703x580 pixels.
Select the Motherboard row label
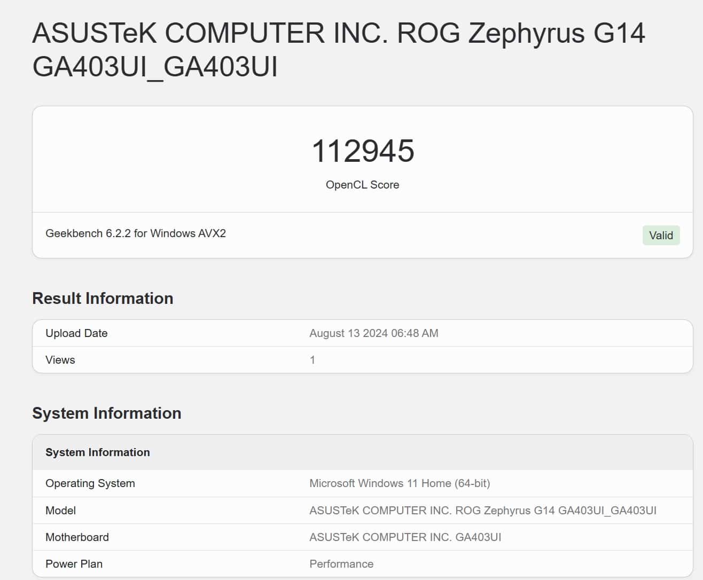tap(77, 537)
